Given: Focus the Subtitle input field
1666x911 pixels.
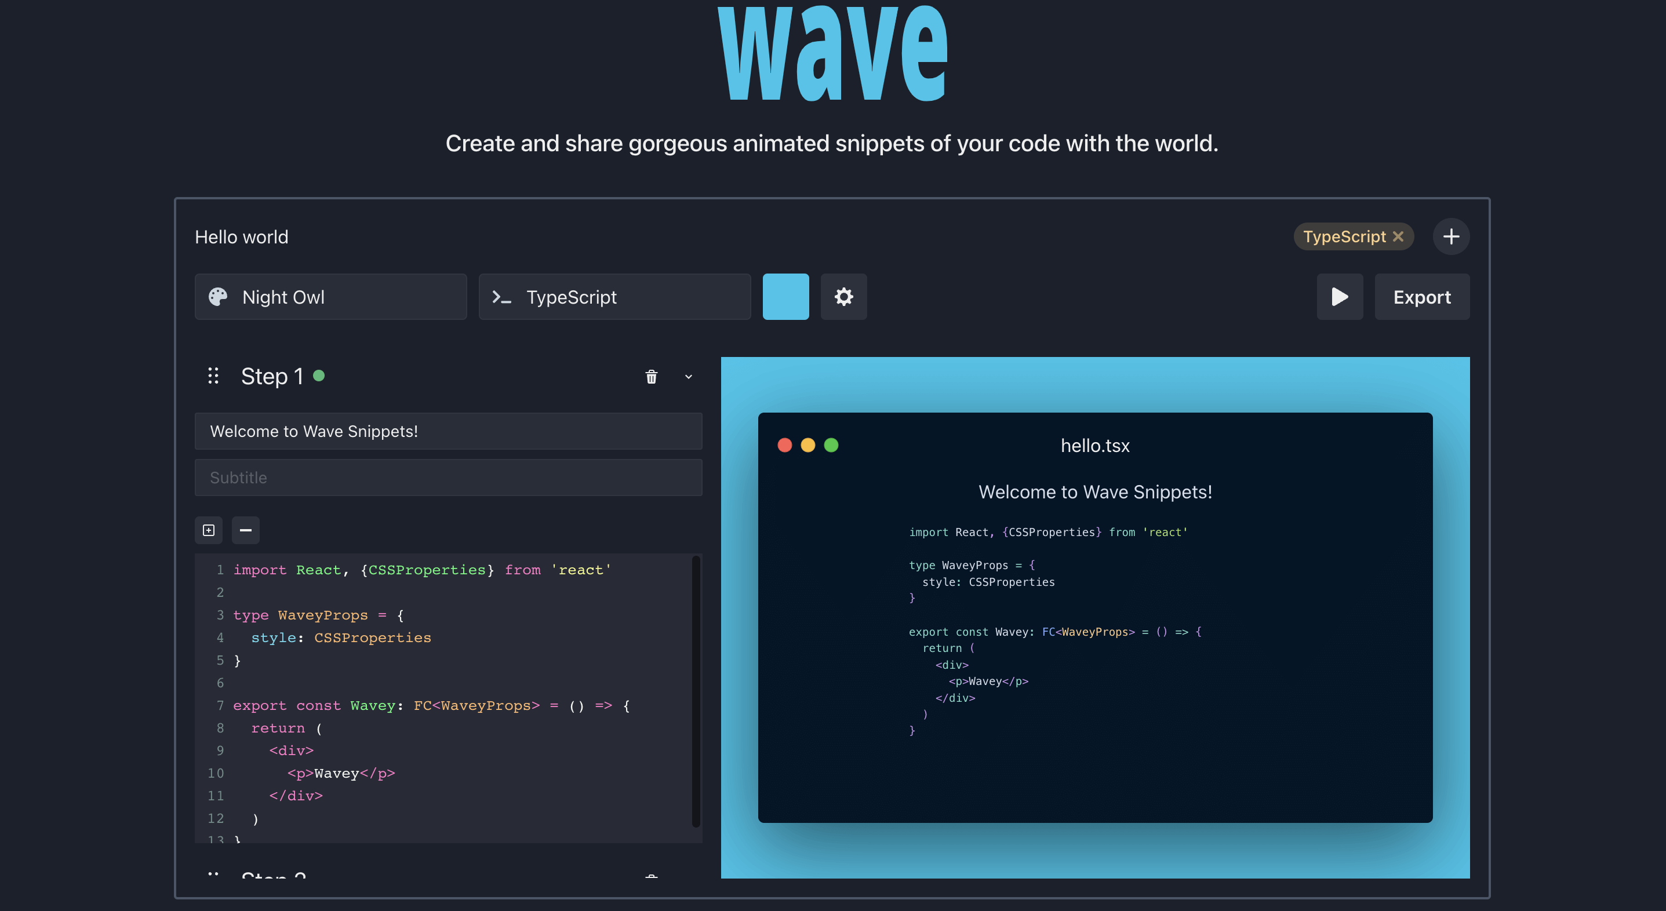Looking at the screenshot, I should (448, 478).
